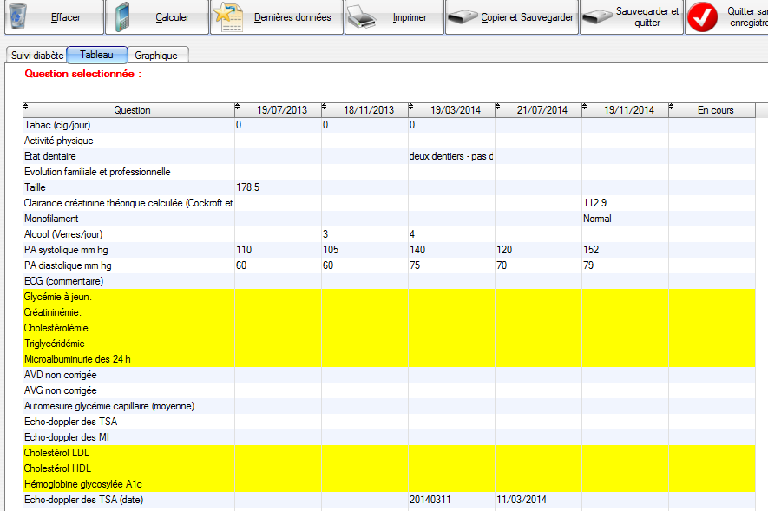
Task: Click the star Dernières données icon
Action: click(x=228, y=17)
